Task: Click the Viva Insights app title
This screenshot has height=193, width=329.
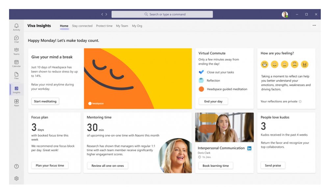Action: click(39, 26)
